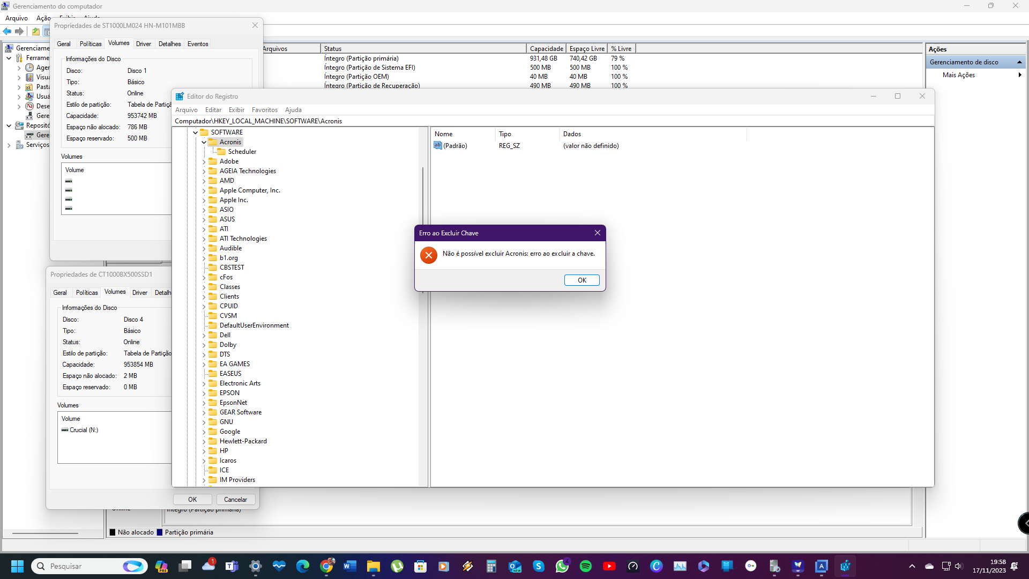Select the GEAR Software key folder
This screenshot has width=1029, height=579.
[x=236, y=412]
